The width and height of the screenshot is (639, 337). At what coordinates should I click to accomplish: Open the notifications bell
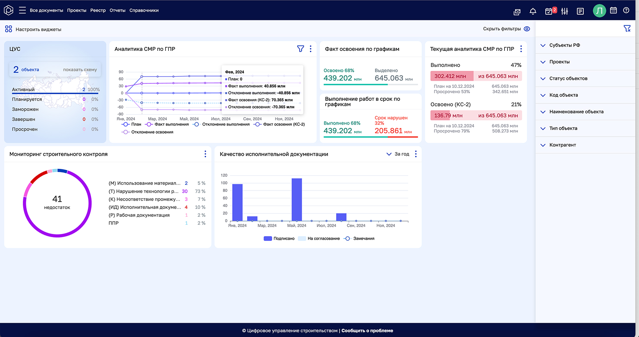[533, 12]
